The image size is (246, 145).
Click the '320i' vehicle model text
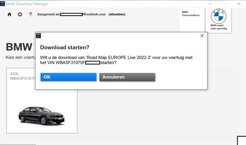pos(14,74)
